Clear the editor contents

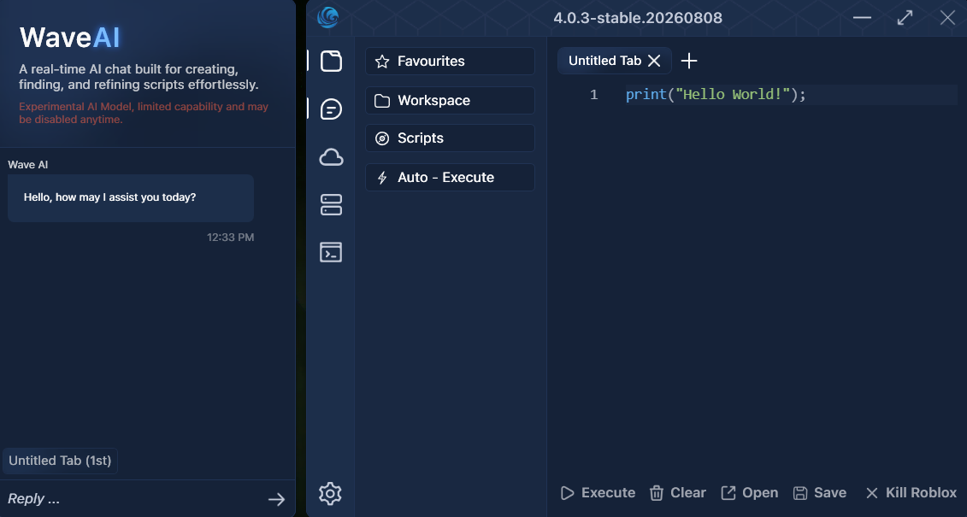pyautogui.click(x=677, y=493)
